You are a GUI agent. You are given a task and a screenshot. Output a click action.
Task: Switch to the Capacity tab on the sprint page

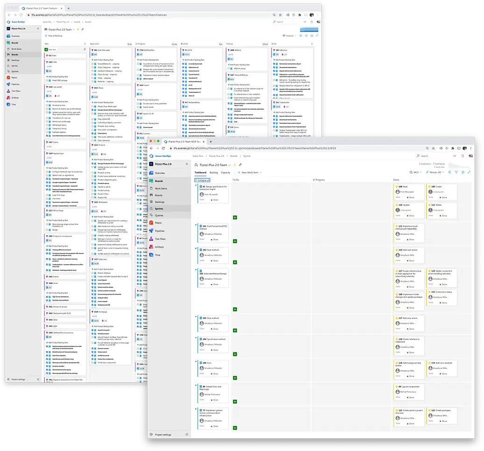point(225,172)
